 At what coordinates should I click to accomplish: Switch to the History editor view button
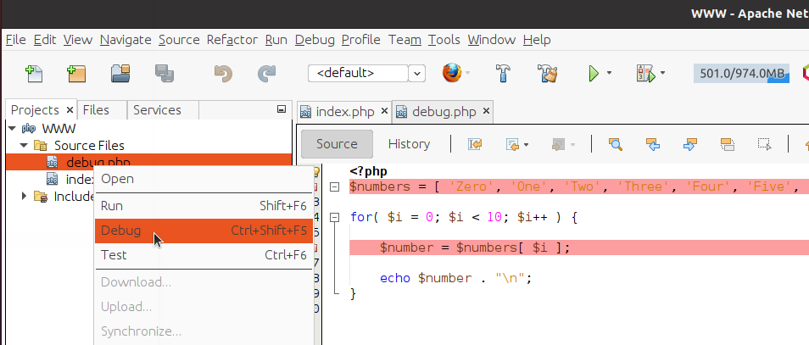point(409,144)
